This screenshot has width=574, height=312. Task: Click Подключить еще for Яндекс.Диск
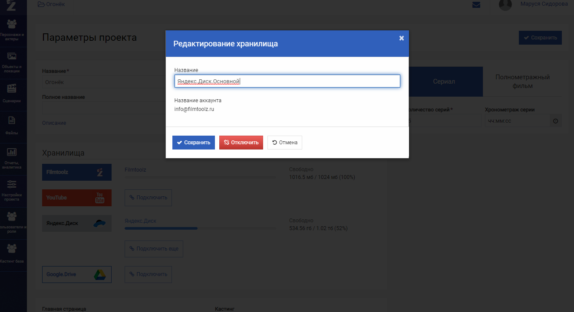click(x=154, y=249)
